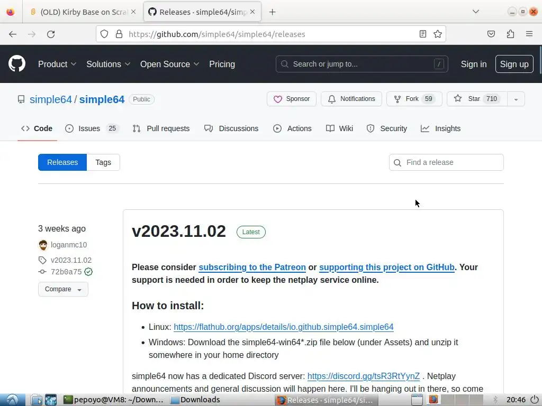Close the Kirby Base tab
542x406 pixels.
point(133,12)
